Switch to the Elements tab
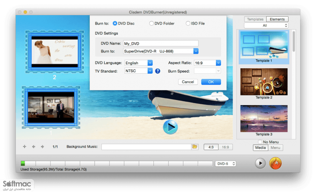 [277, 19]
